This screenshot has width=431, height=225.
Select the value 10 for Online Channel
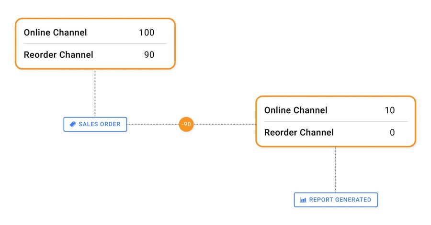(x=389, y=110)
